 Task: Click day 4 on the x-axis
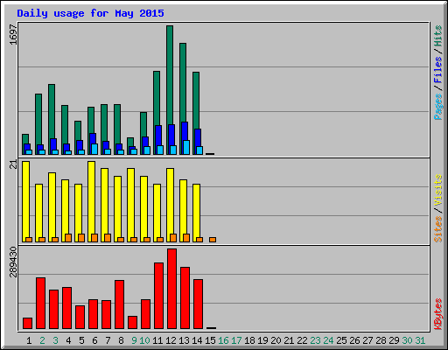point(68,340)
